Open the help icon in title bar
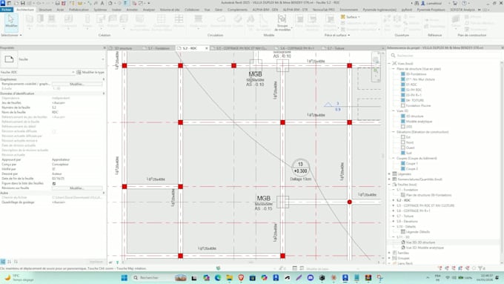The image size is (504, 284). click(x=464, y=3)
